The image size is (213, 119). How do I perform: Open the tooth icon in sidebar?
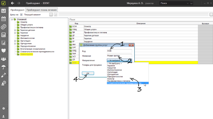[4, 51]
